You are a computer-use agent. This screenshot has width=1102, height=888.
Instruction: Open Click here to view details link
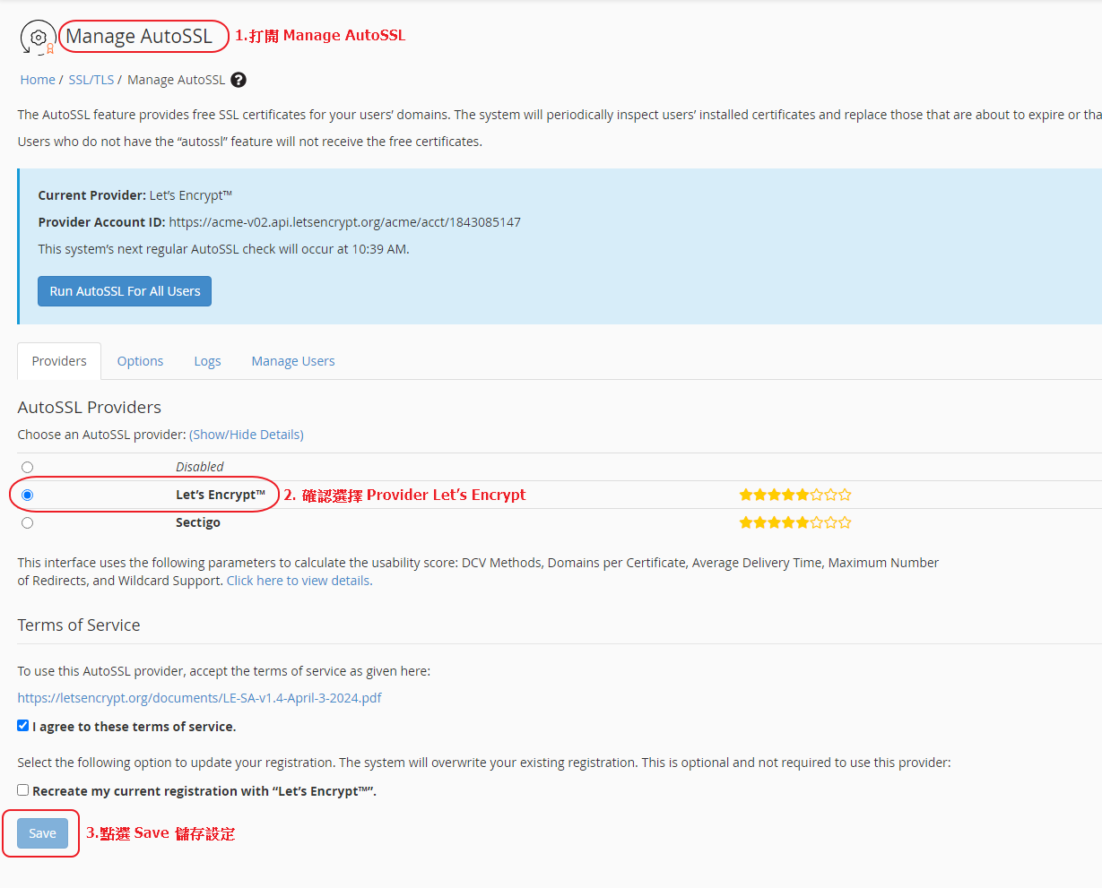click(299, 581)
